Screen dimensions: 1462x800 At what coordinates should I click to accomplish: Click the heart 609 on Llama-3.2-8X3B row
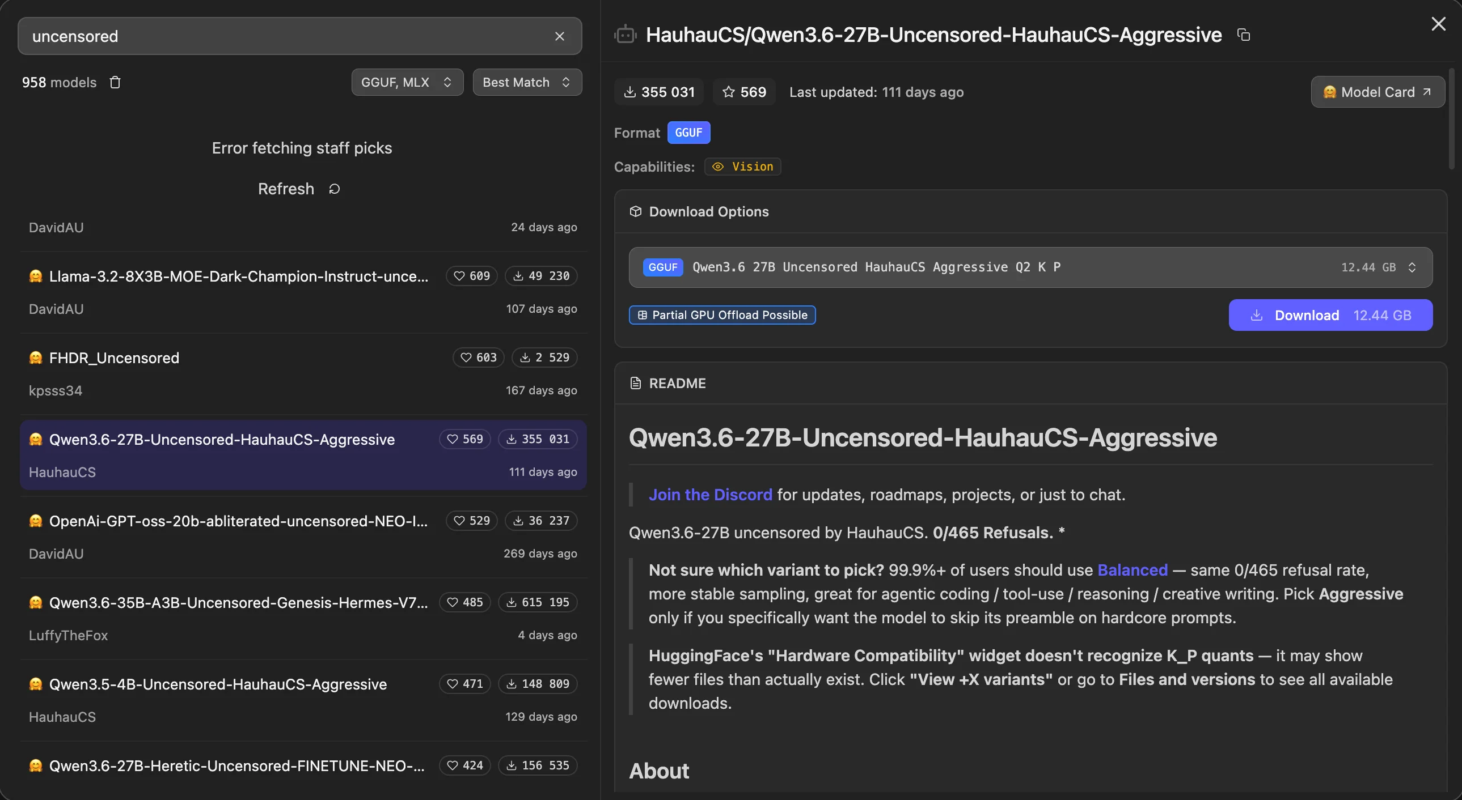click(472, 276)
